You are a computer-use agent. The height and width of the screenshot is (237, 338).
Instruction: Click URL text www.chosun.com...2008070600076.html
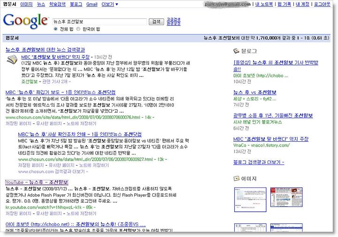(x=73, y=117)
